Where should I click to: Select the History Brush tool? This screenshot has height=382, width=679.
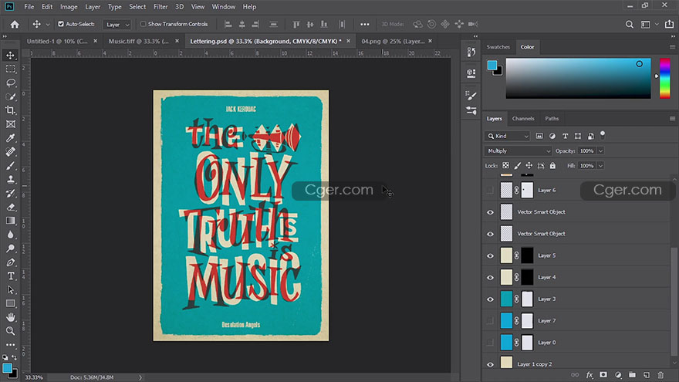[10, 193]
